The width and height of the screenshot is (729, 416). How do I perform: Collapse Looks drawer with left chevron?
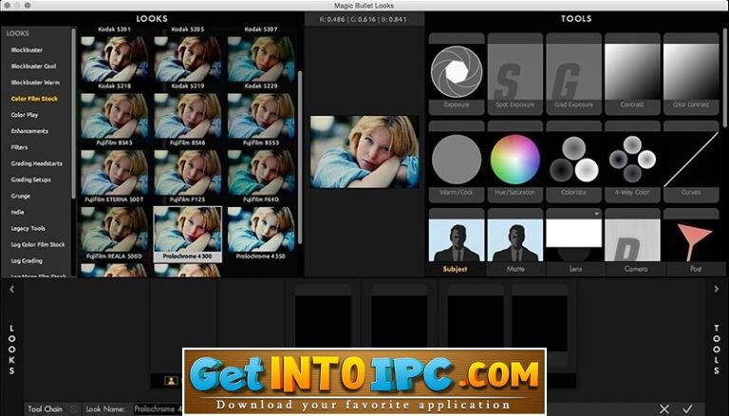[12, 290]
